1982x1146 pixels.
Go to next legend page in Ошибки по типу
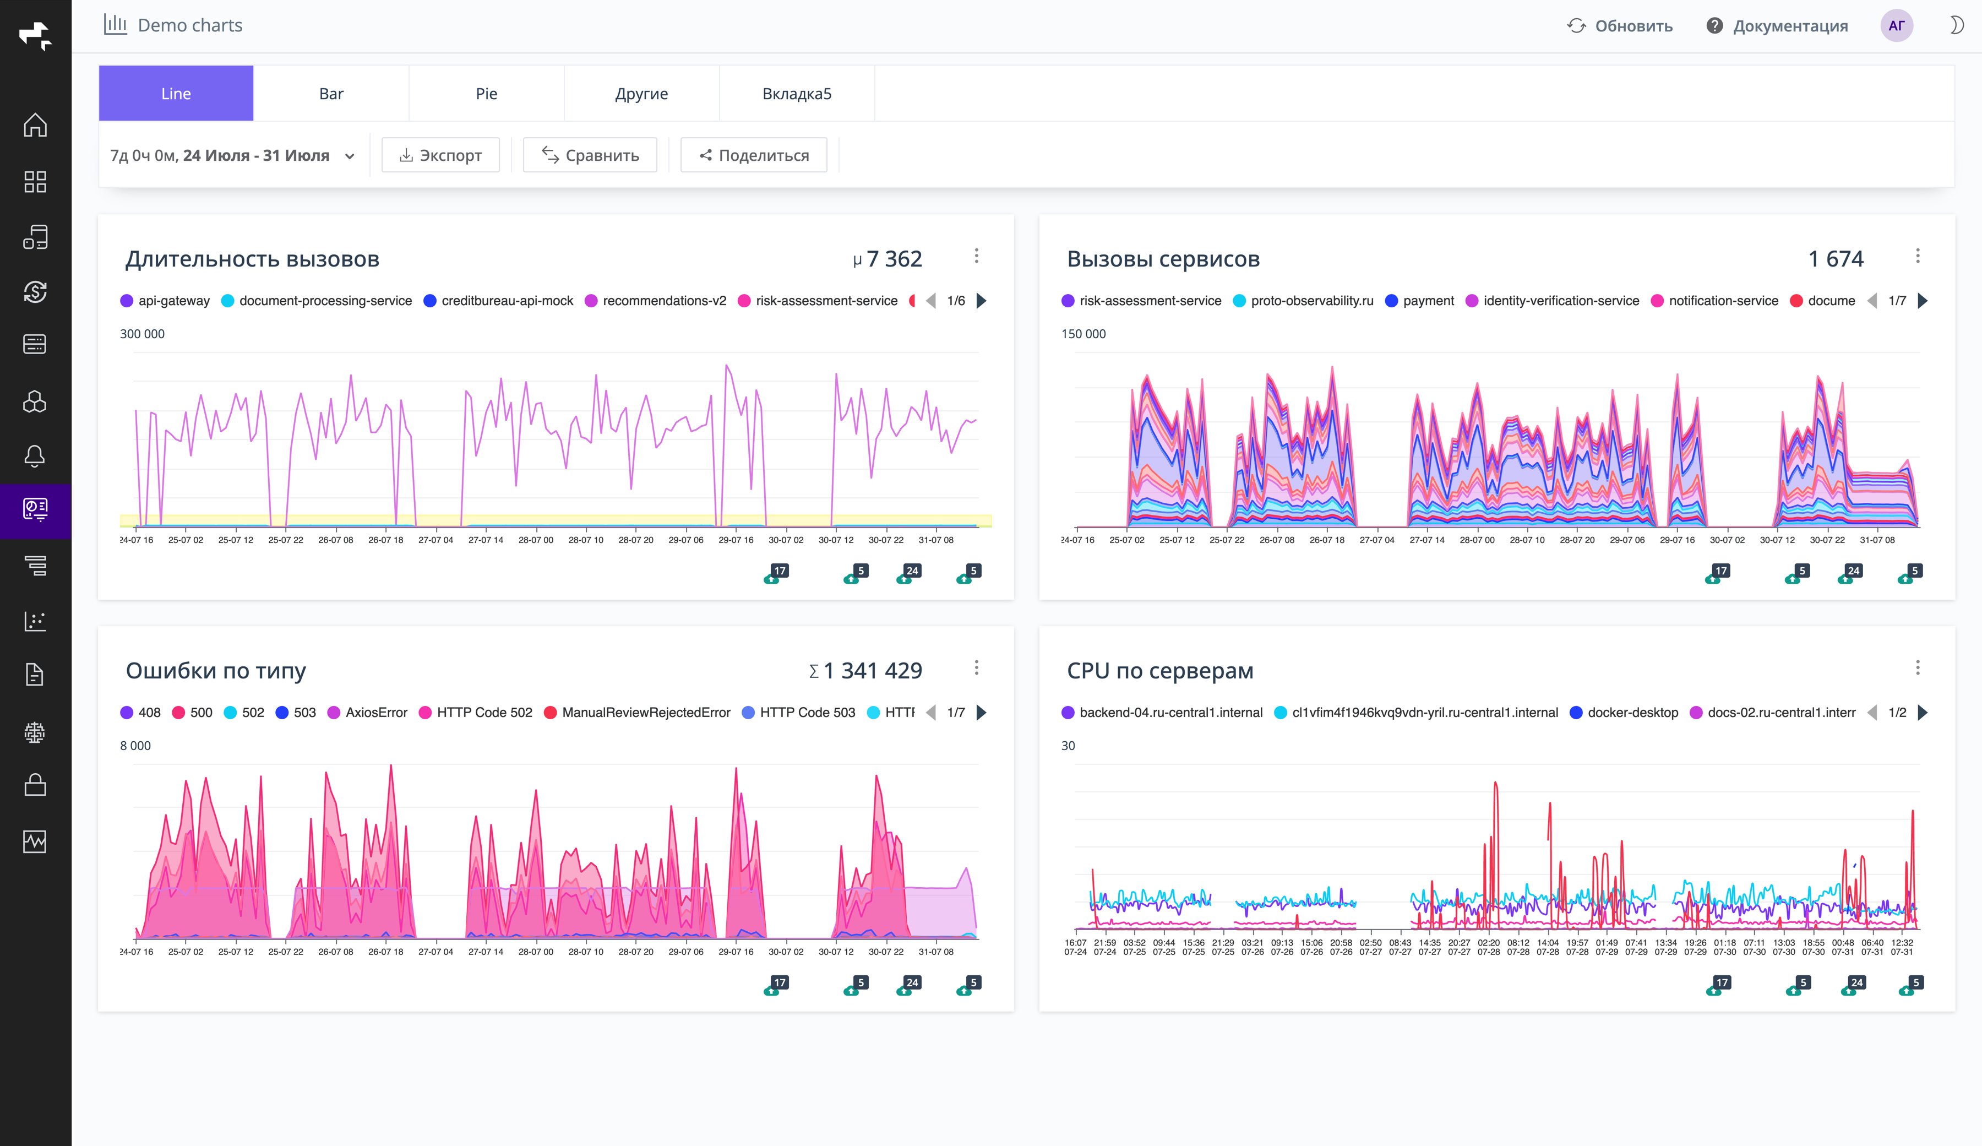[982, 713]
